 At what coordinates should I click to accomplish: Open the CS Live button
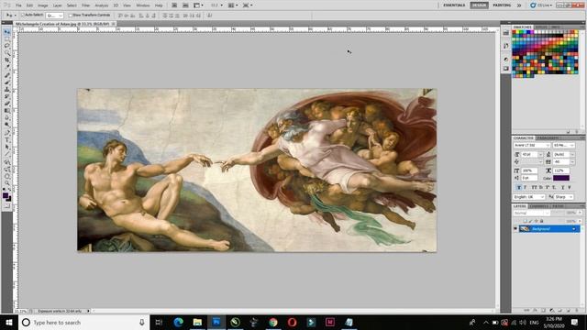click(x=541, y=5)
